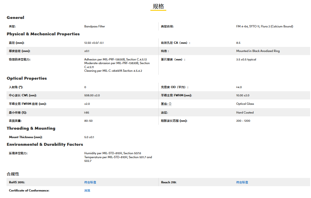Viewport: 311px width, 198px height.
Task: Click the Mount Thickness value 5.0 ±0.1
Action: point(89,137)
